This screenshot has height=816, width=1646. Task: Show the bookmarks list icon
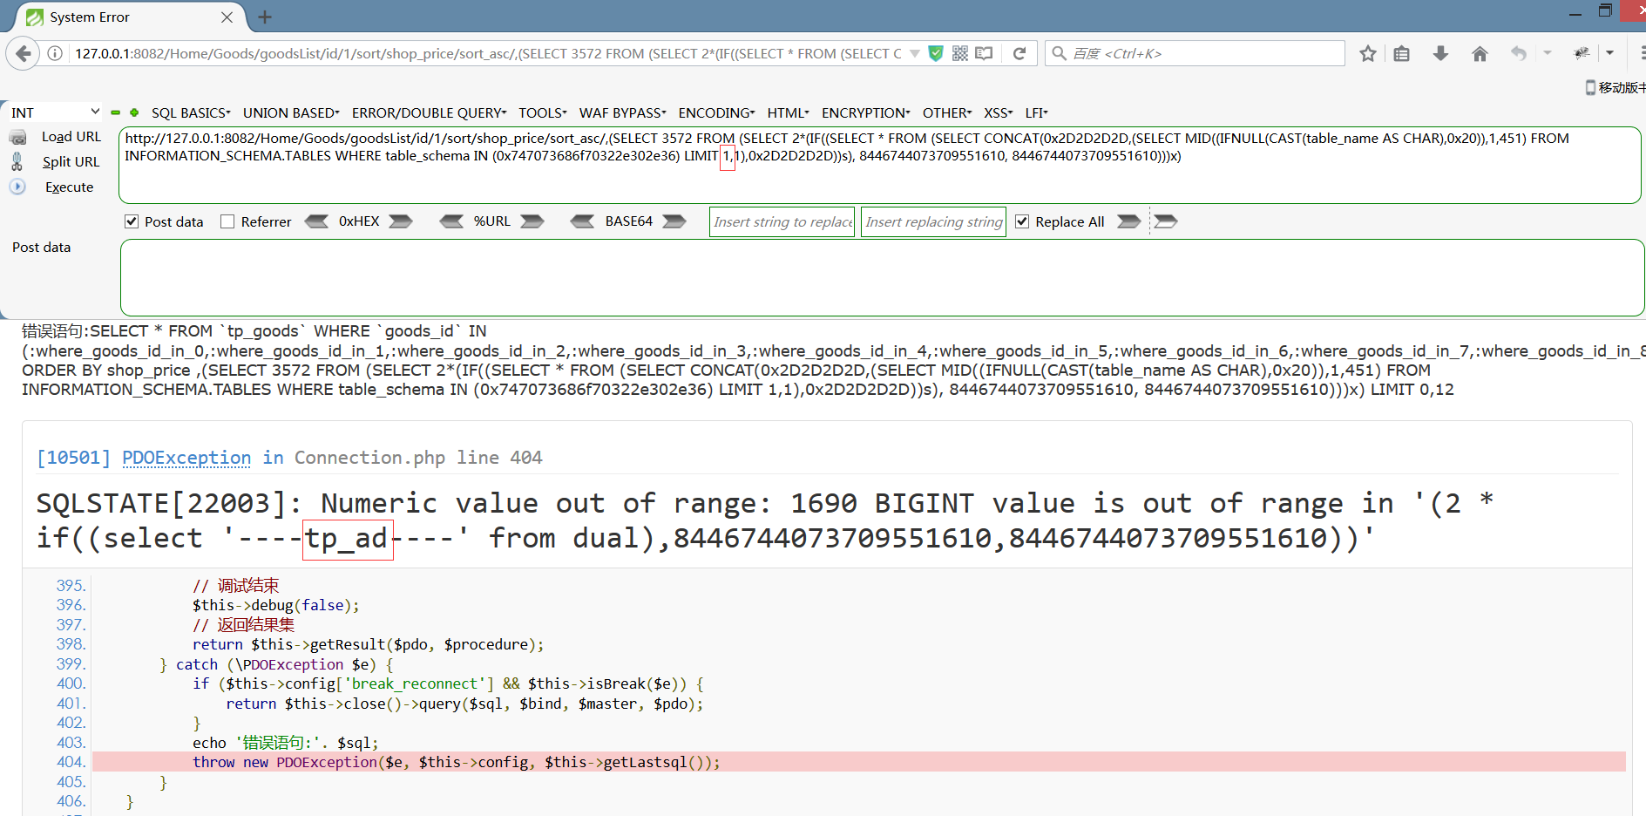1401,54
